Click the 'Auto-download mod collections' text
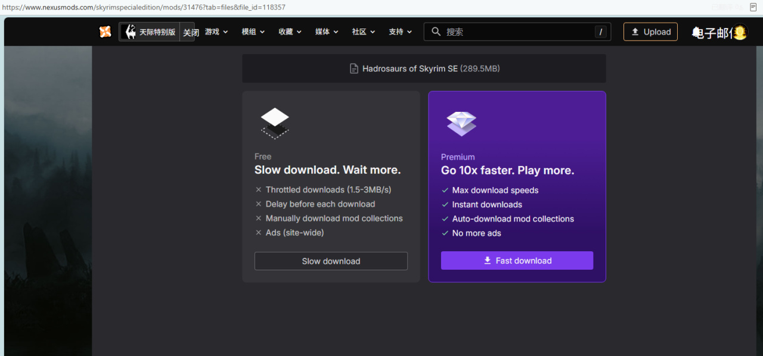The width and height of the screenshot is (763, 356). tap(513, 219)
